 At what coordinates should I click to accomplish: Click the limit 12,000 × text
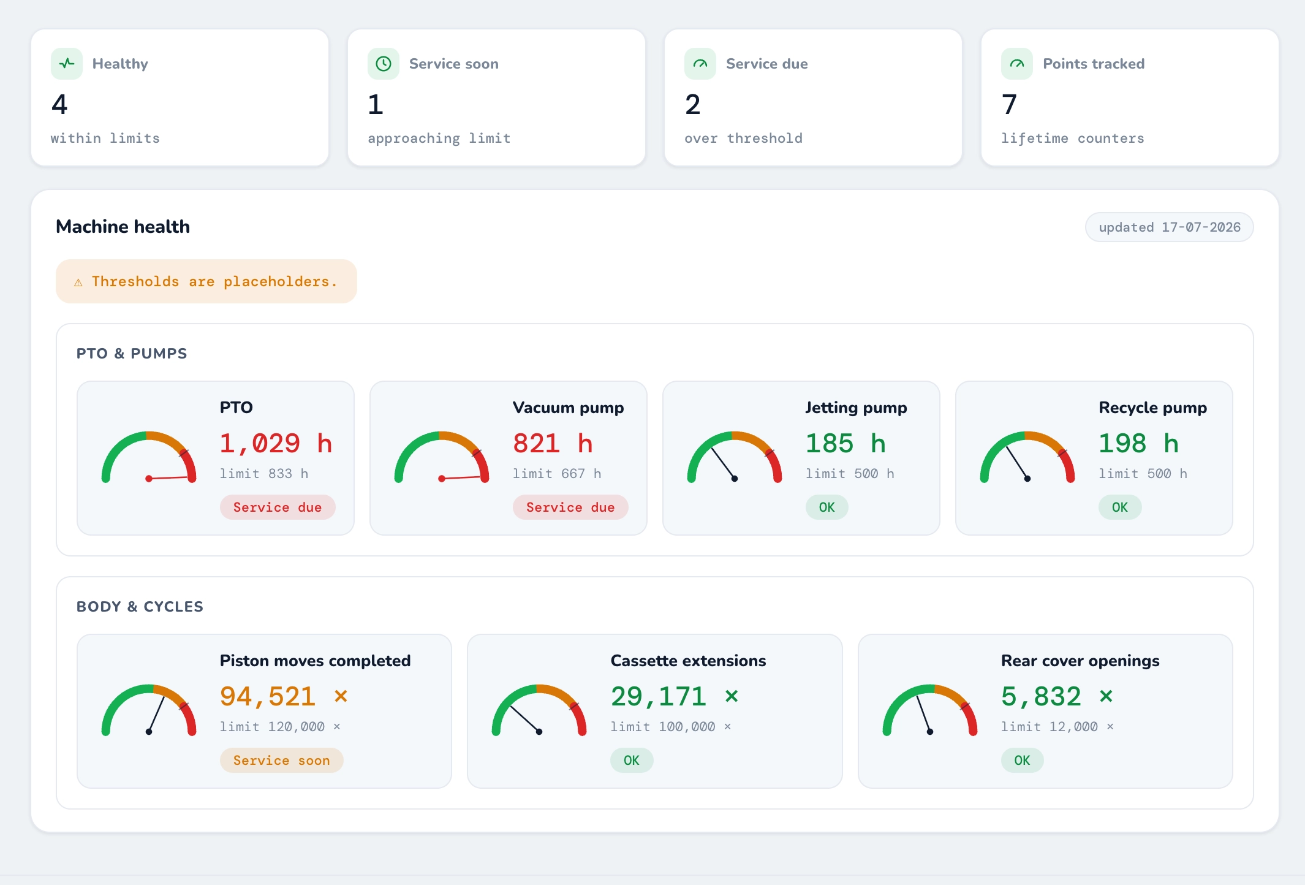1057,727
